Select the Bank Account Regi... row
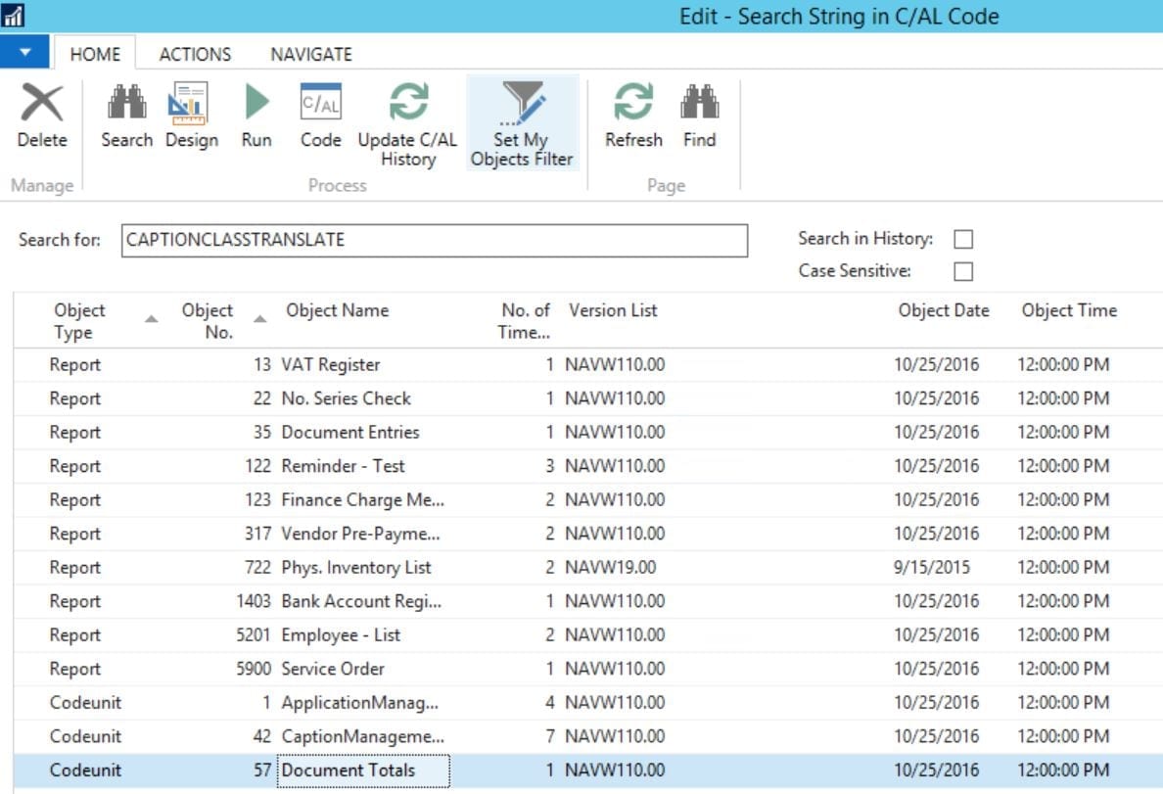 (588, 601)
